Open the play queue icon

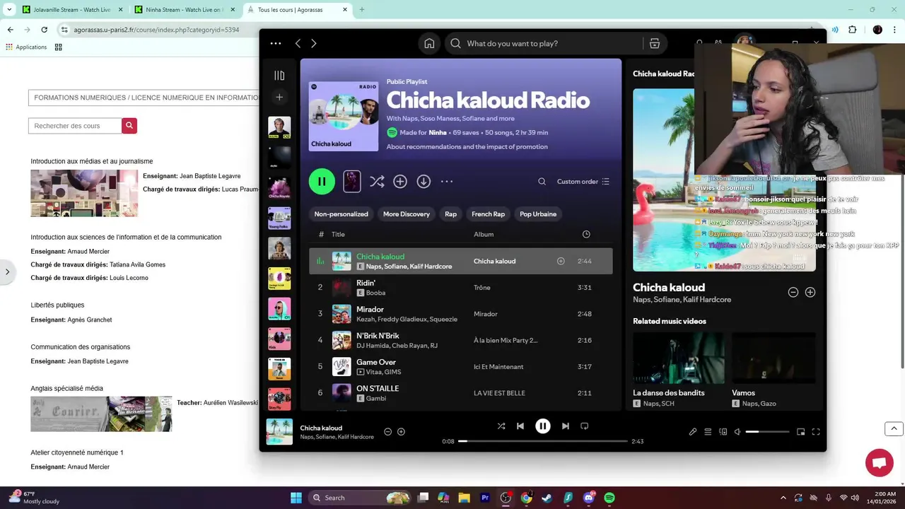708,431
